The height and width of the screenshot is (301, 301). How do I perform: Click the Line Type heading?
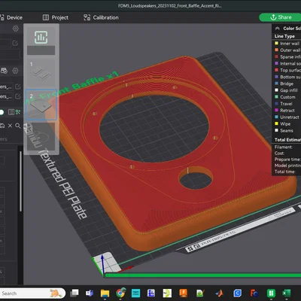click(284, 36)
